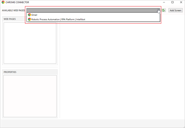Click the PROPERTIES panel heading

10,72
